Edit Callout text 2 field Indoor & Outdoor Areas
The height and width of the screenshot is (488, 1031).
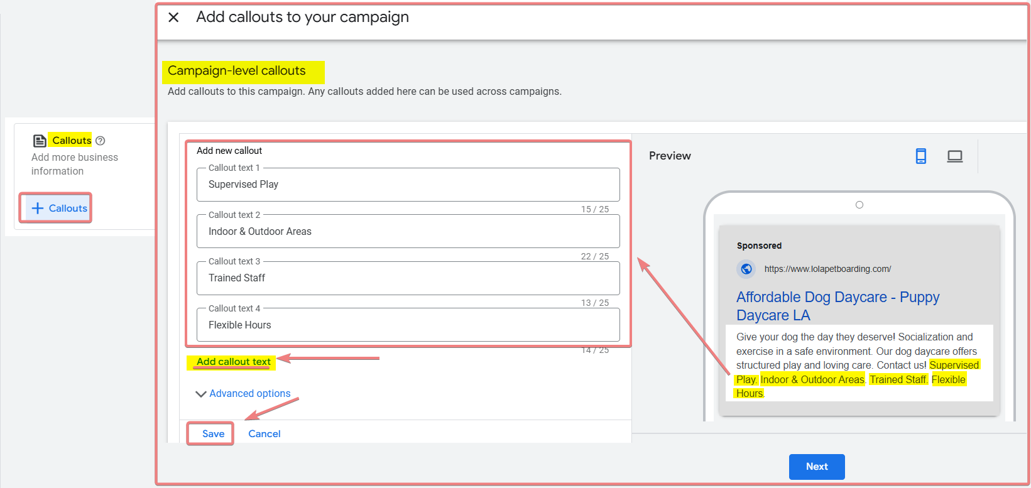coord(408,232)
